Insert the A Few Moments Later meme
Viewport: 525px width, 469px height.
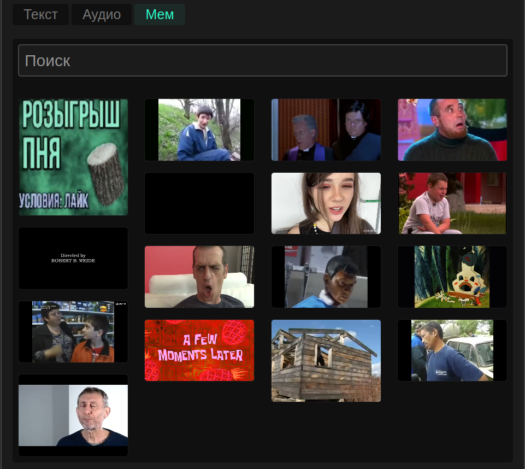point(199,350)
